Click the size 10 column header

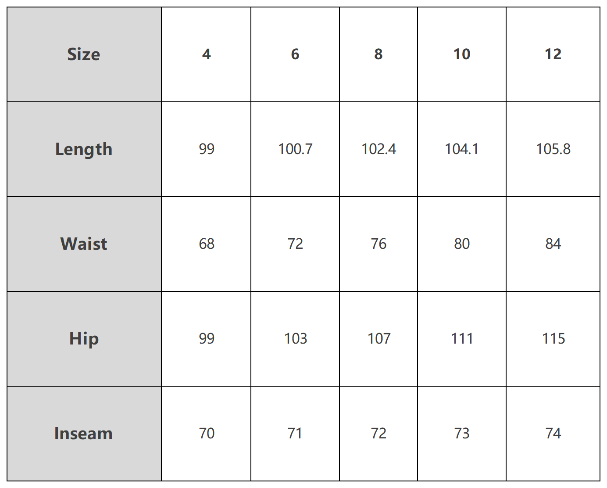tap(461, 54)
